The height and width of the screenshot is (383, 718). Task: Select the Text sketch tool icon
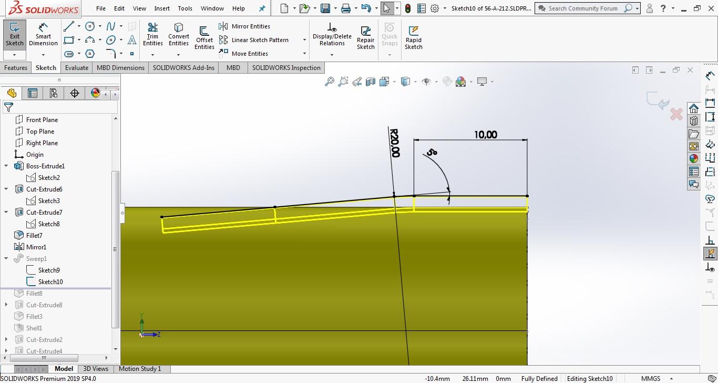point(132,40)
